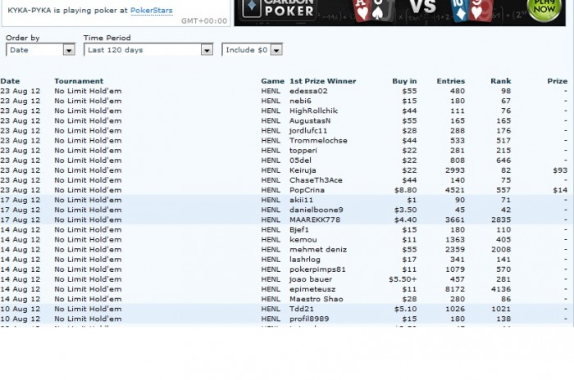Click the $4.40 buy-in value
This screenshot has height=380, width=574.
tap(405, 219)
